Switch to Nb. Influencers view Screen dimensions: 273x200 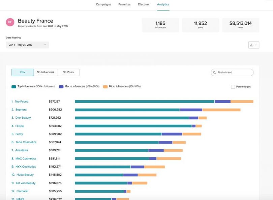tap(45, 72)
